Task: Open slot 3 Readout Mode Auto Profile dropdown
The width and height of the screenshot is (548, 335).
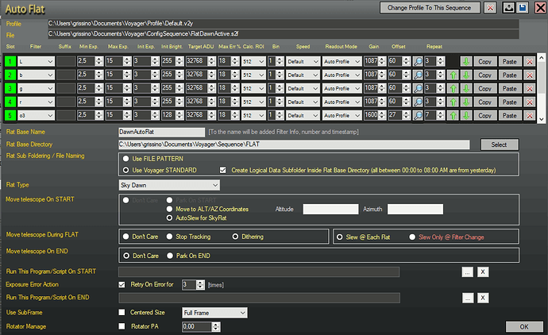Action: click(342, 88)
